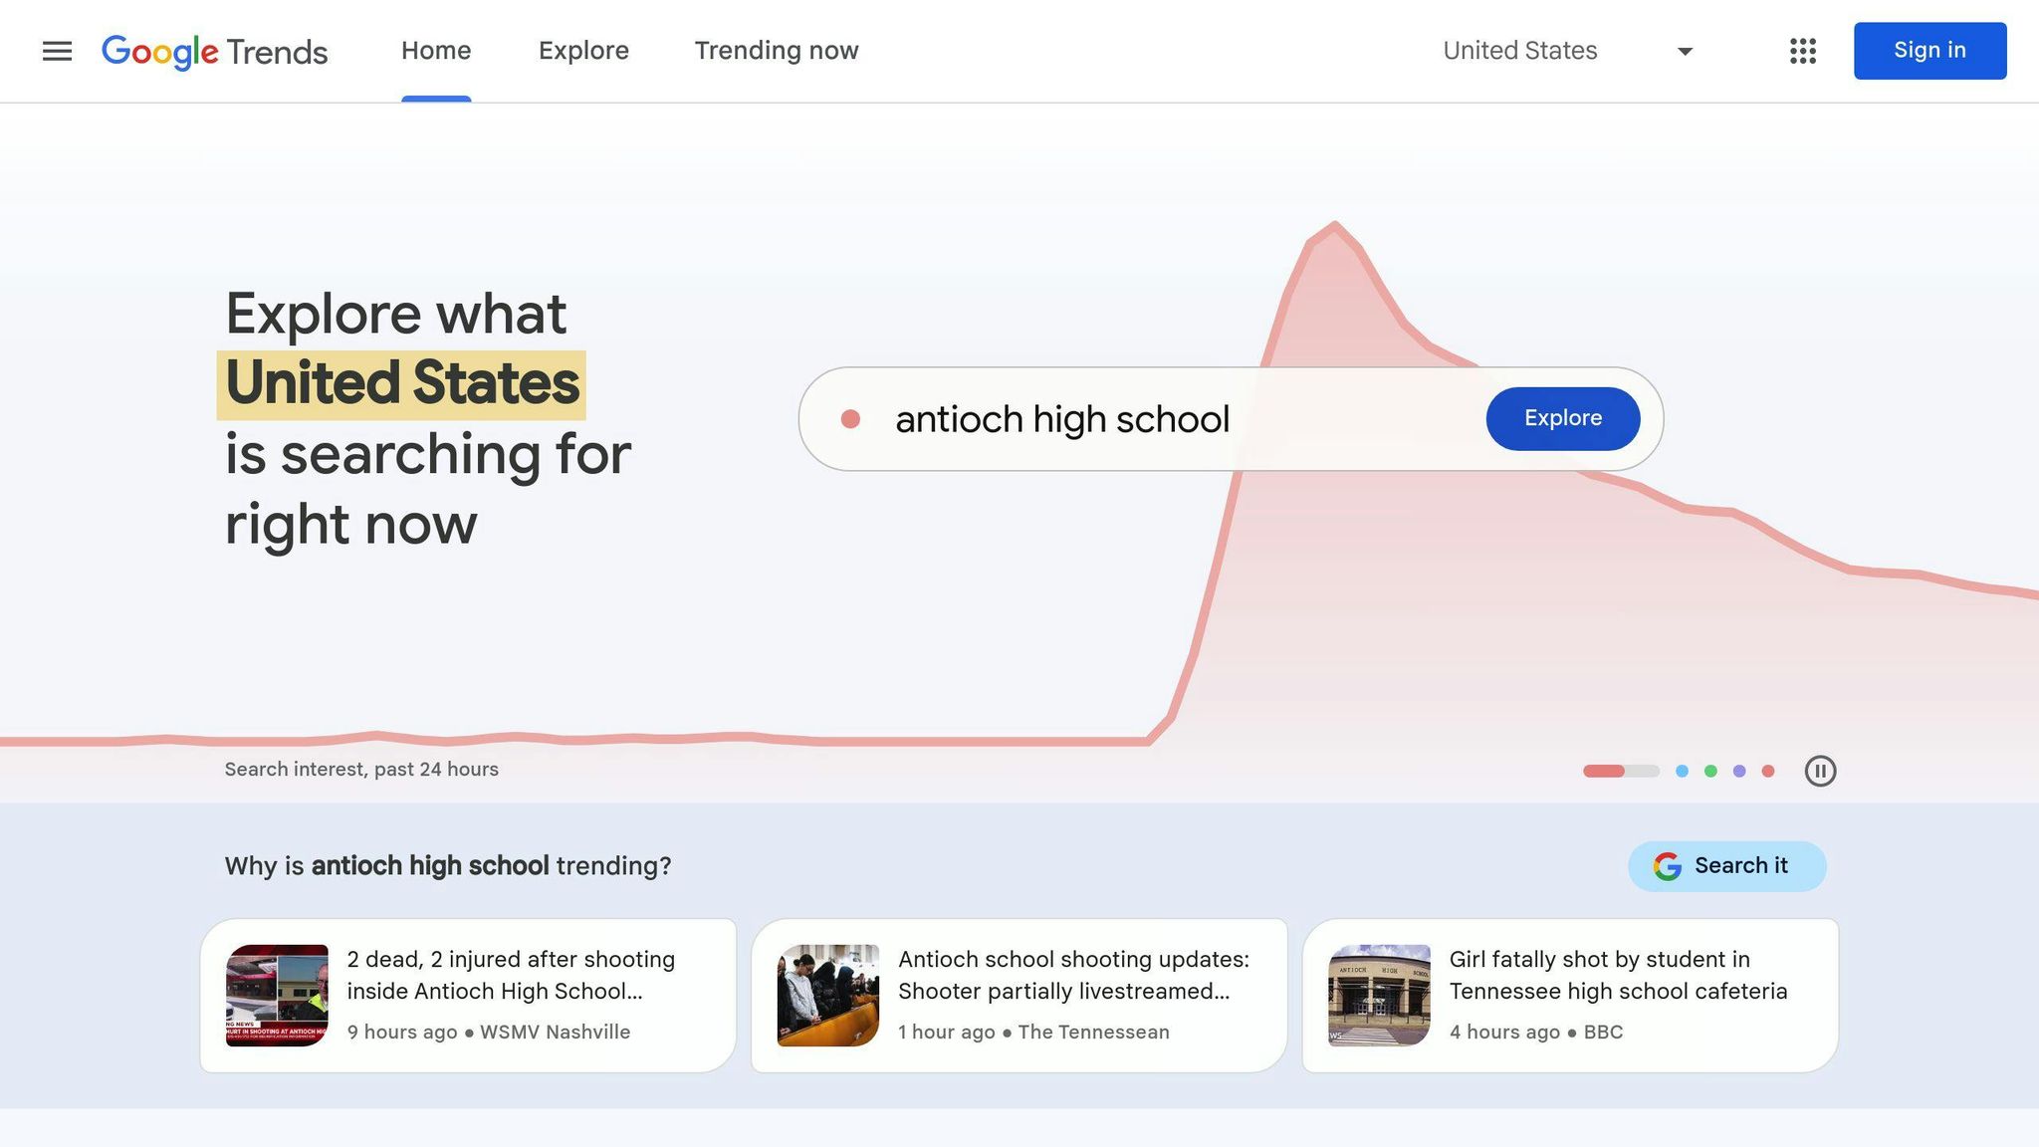This screenshot has width=2039, height=1147.
Task: Click the Search it button
Action: click(1726, 866)
